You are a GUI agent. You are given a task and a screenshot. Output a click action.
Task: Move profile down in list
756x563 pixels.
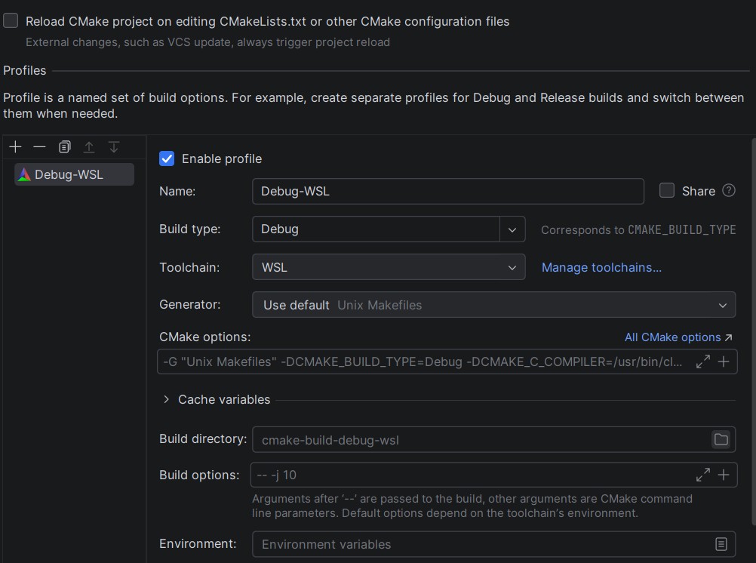tap(114, 146)
